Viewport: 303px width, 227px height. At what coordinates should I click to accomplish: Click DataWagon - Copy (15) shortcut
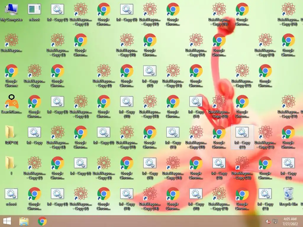(173, 76)
